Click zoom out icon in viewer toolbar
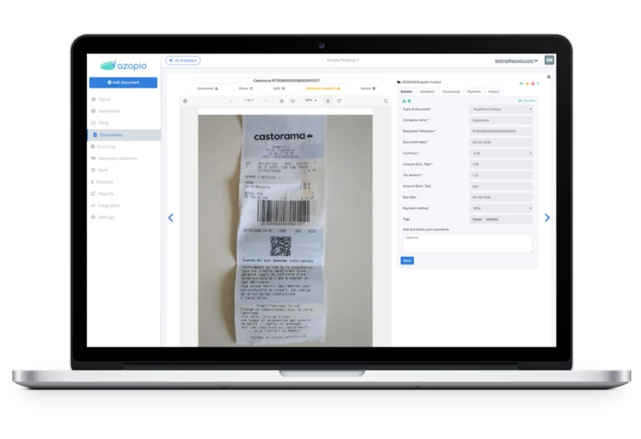The image size is (641, 439). [x=293, y=101]
